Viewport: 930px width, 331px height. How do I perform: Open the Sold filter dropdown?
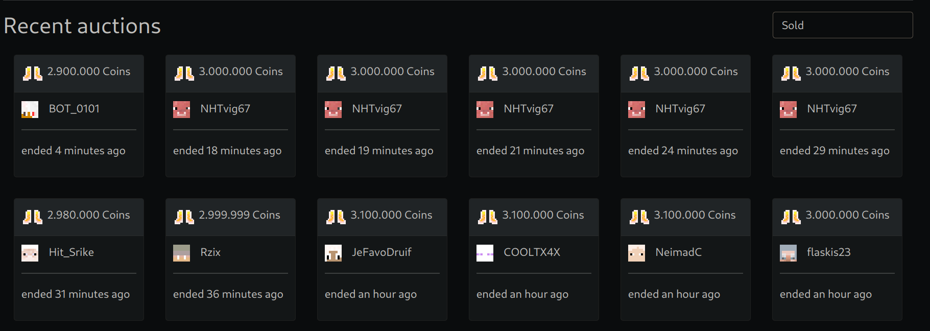coord(842,25)
